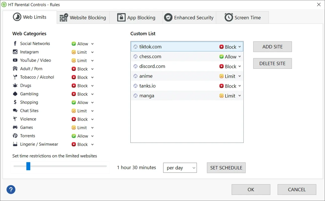Viewport: 325px width, 201px height.
Task: Click the globe icon beside tanks.io
Action: tap(136, 86)
